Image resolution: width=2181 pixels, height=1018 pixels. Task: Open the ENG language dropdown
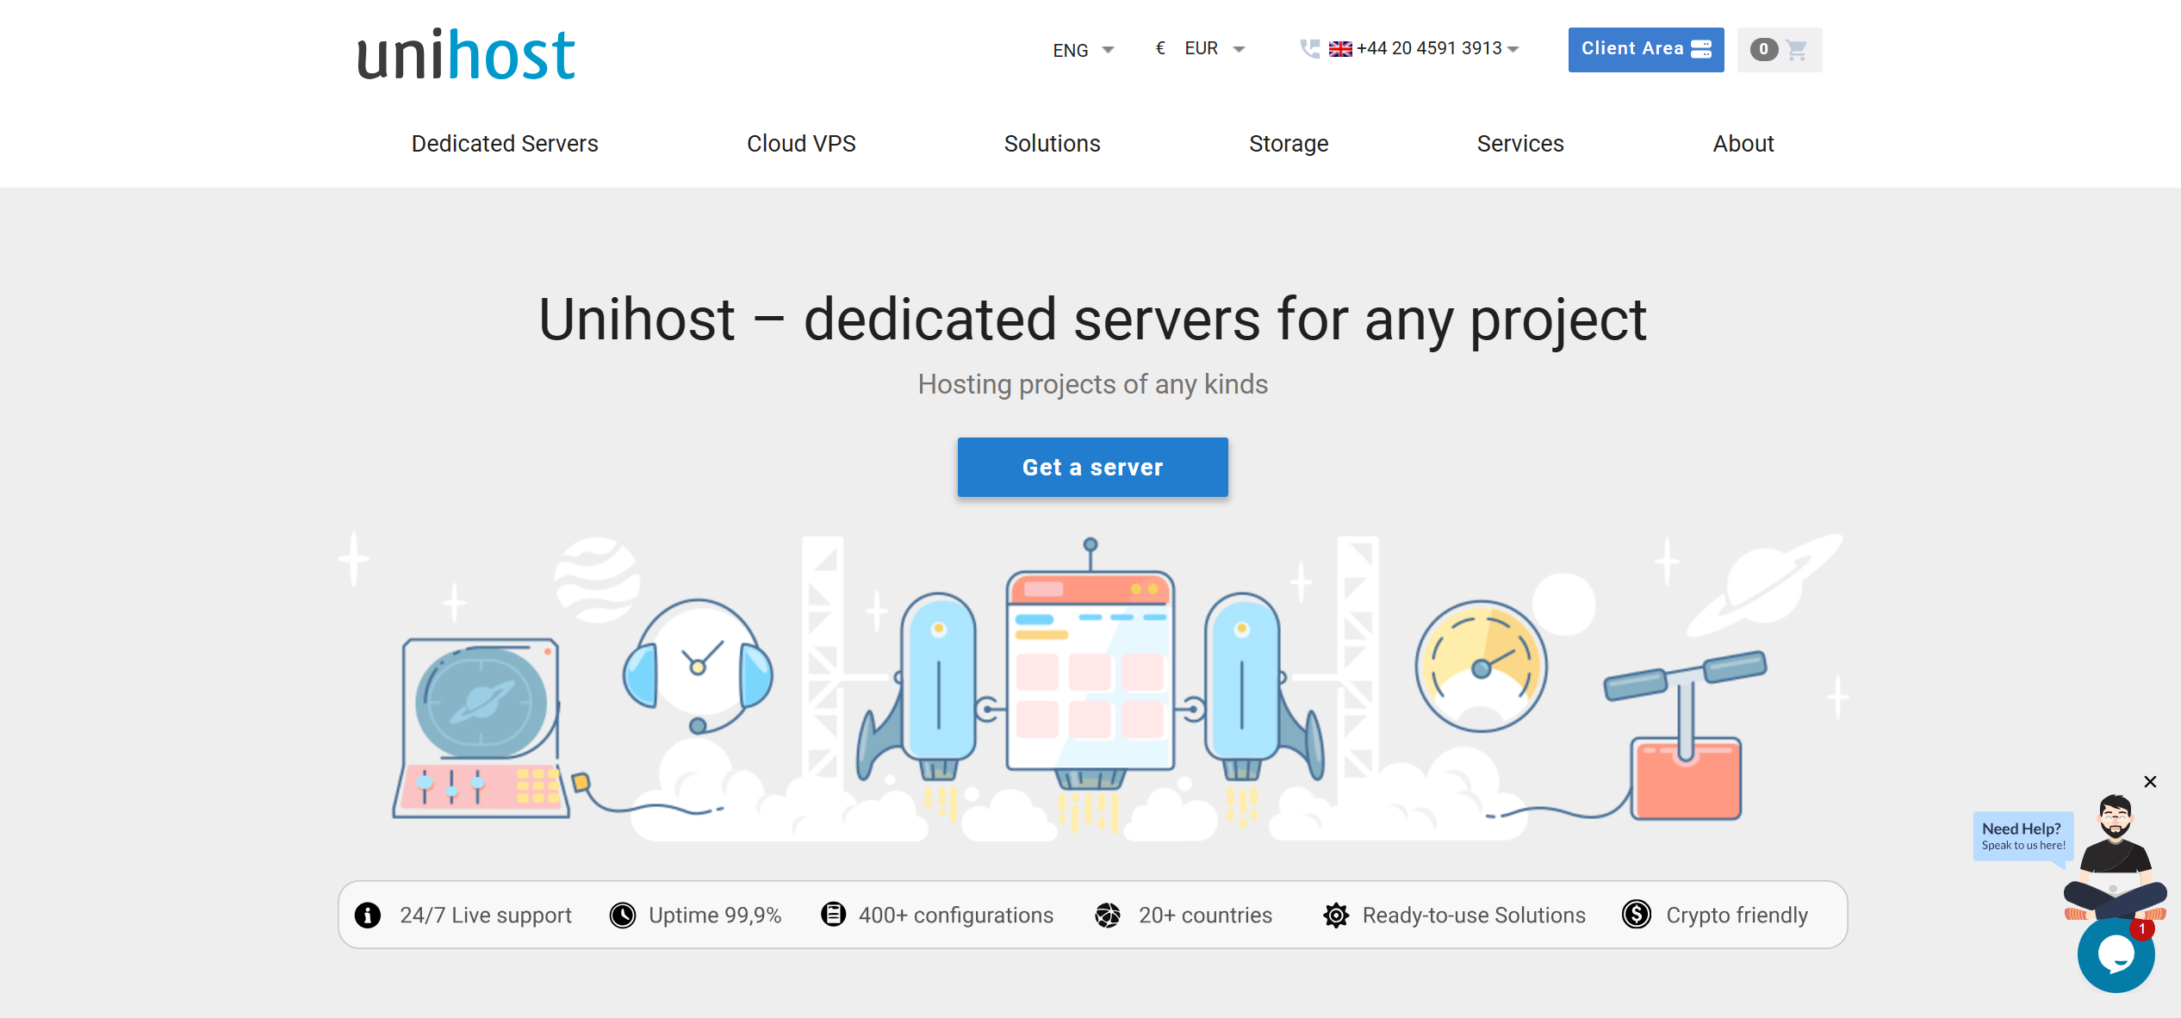[x=1083, y=50]
